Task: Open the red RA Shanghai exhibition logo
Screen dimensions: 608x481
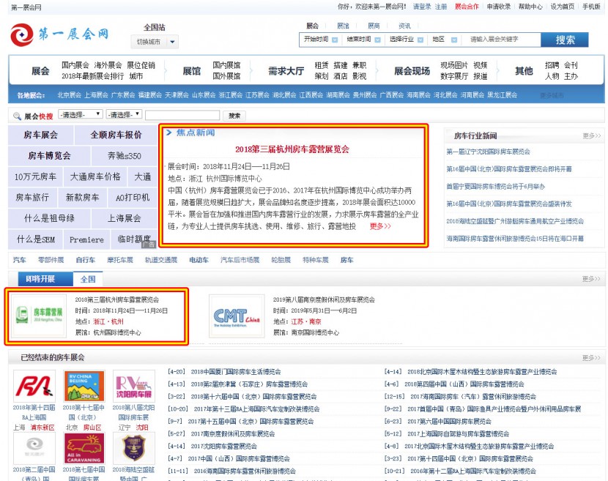Action: [x=34, y=386]
